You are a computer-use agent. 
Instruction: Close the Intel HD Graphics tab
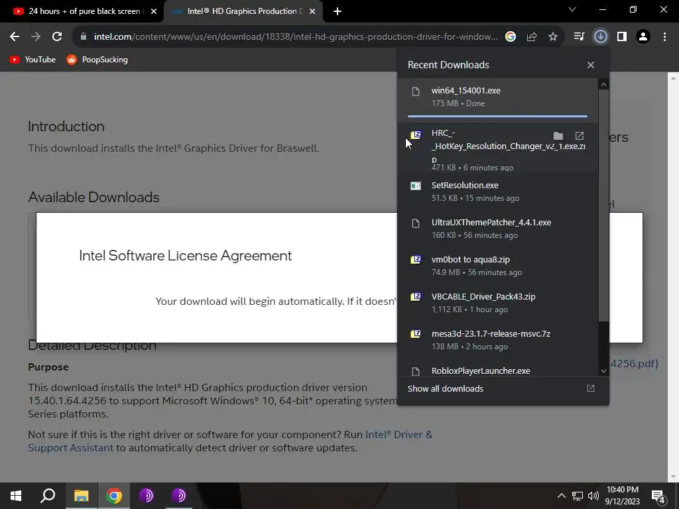click(x=312, y=11)
